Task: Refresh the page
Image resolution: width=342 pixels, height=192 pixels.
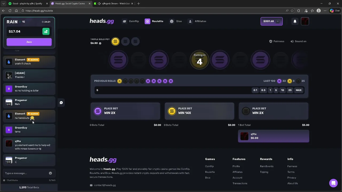Action: (x=10, y=11)
